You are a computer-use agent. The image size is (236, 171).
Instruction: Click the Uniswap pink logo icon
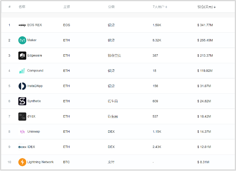pos(22,132)
